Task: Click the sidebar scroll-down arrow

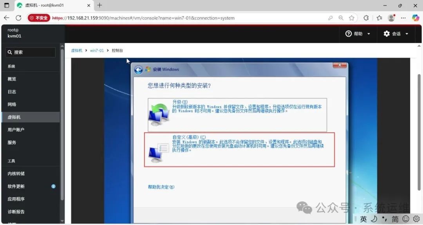Action: [x=62, y=221]
